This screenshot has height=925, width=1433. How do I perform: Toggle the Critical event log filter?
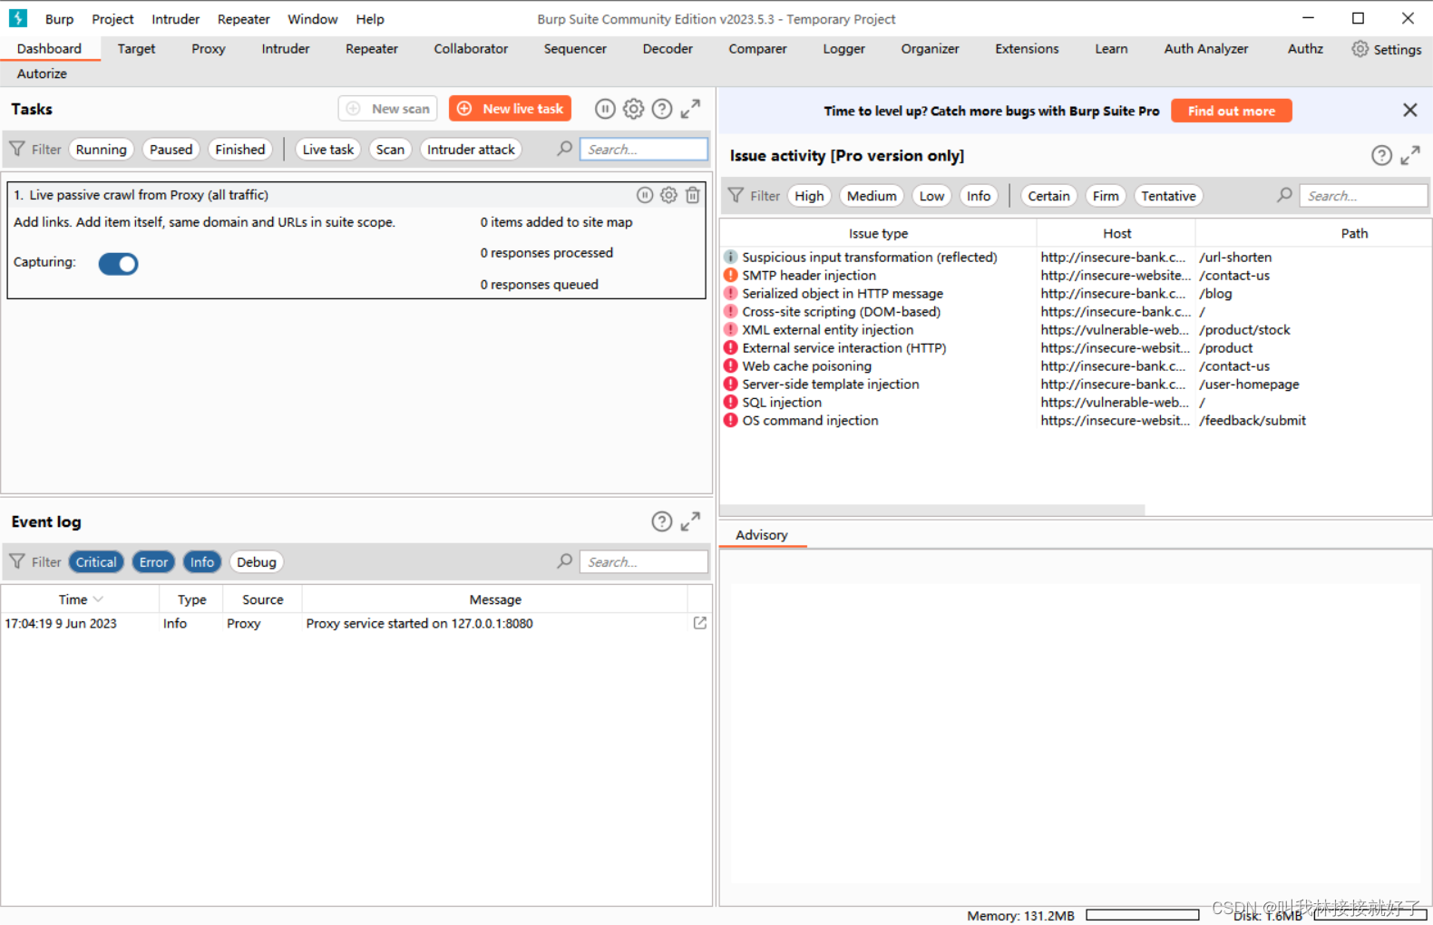tap(96, 562)
